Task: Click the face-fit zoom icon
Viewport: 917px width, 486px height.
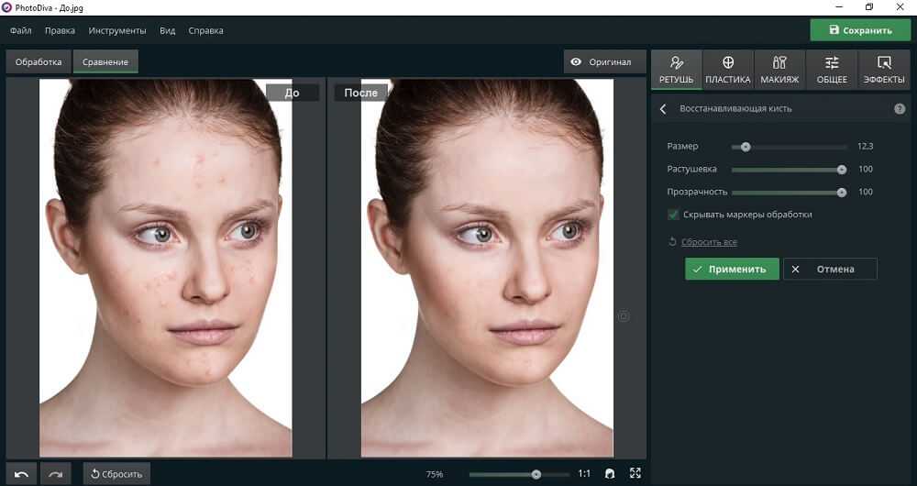Action: coord(609,474)
